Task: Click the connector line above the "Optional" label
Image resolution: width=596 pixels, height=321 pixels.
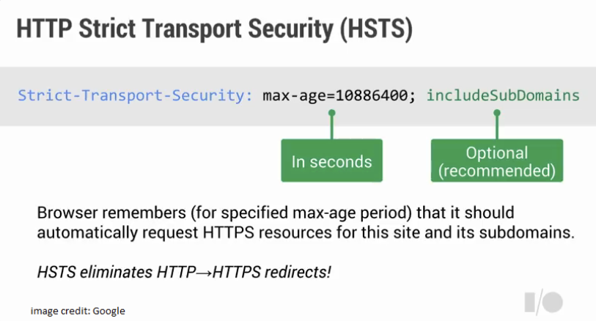Action: click(496, 127)
